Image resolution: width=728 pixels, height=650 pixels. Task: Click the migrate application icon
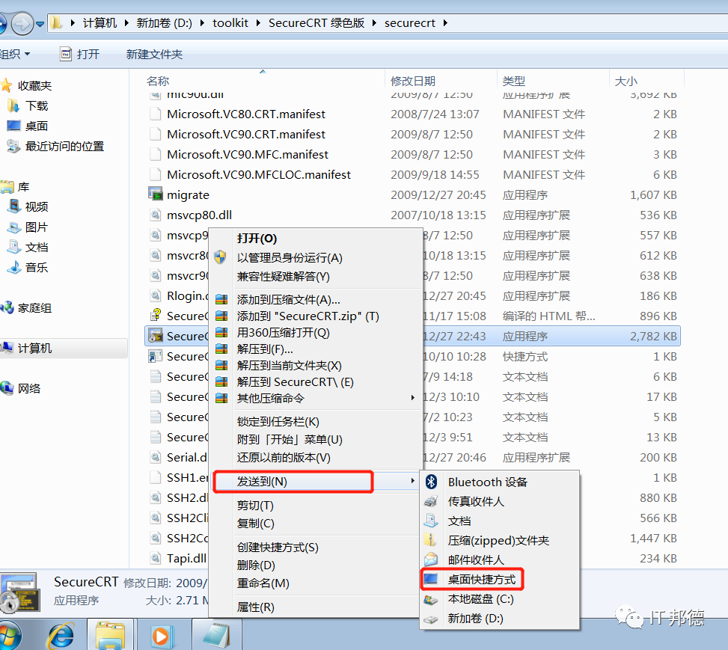coord(156,194)
